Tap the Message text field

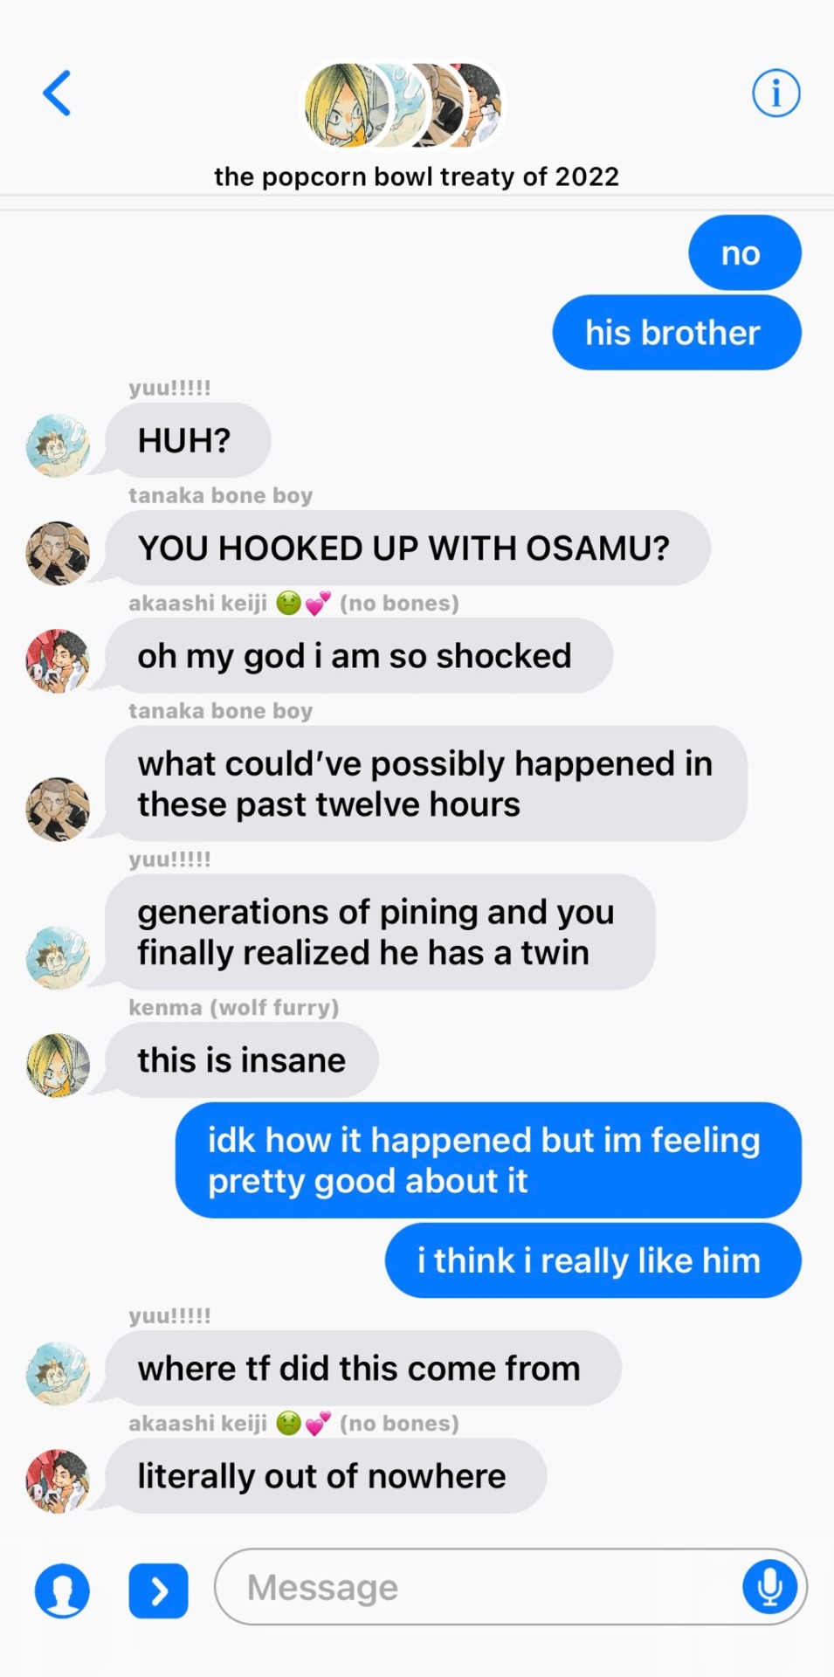511,1586
